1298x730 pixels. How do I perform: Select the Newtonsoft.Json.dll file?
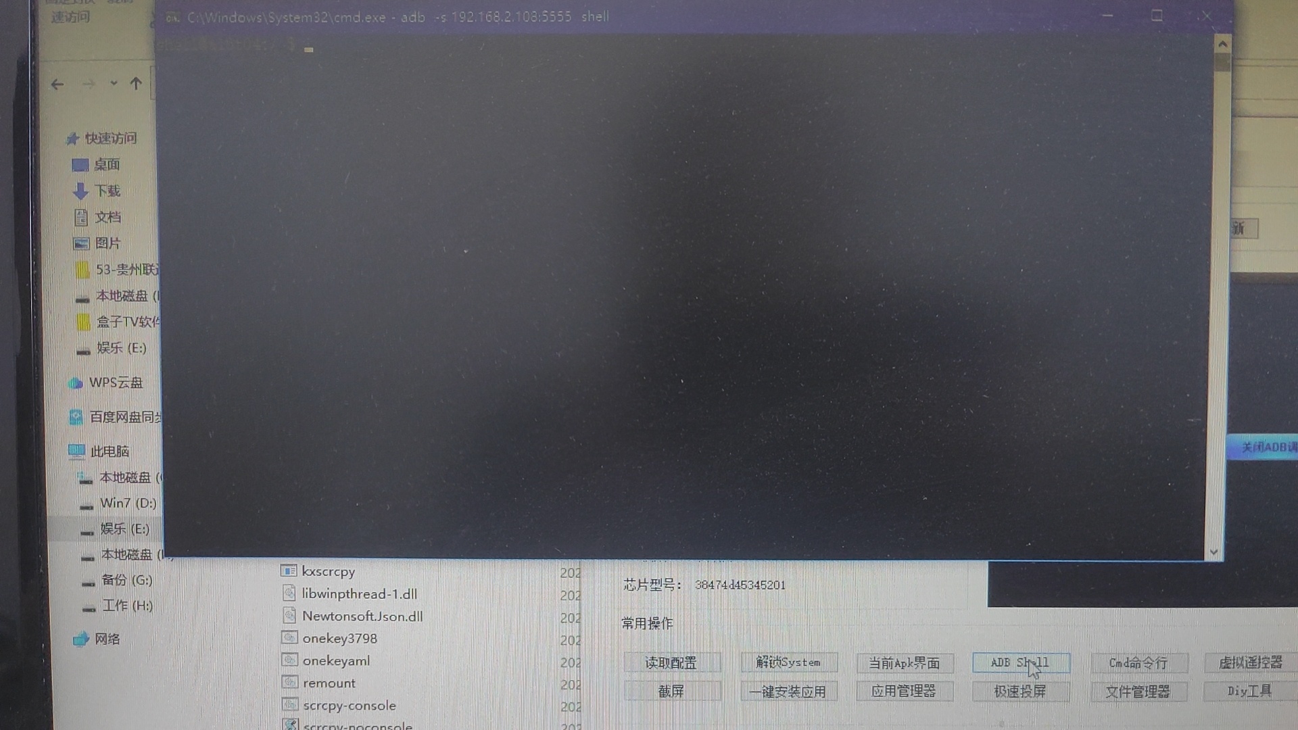362,616
